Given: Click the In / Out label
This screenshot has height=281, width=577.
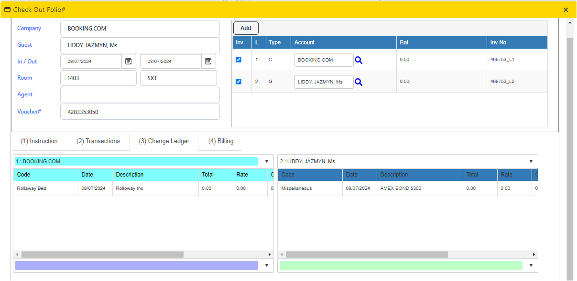Looking at the screenshot, I should pyautogui.click(x=27, y=62).
